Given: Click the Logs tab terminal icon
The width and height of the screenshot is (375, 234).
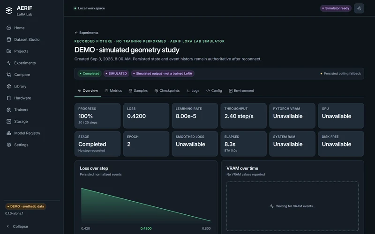Looking at the screenshot, I should (x=188, y=91).
